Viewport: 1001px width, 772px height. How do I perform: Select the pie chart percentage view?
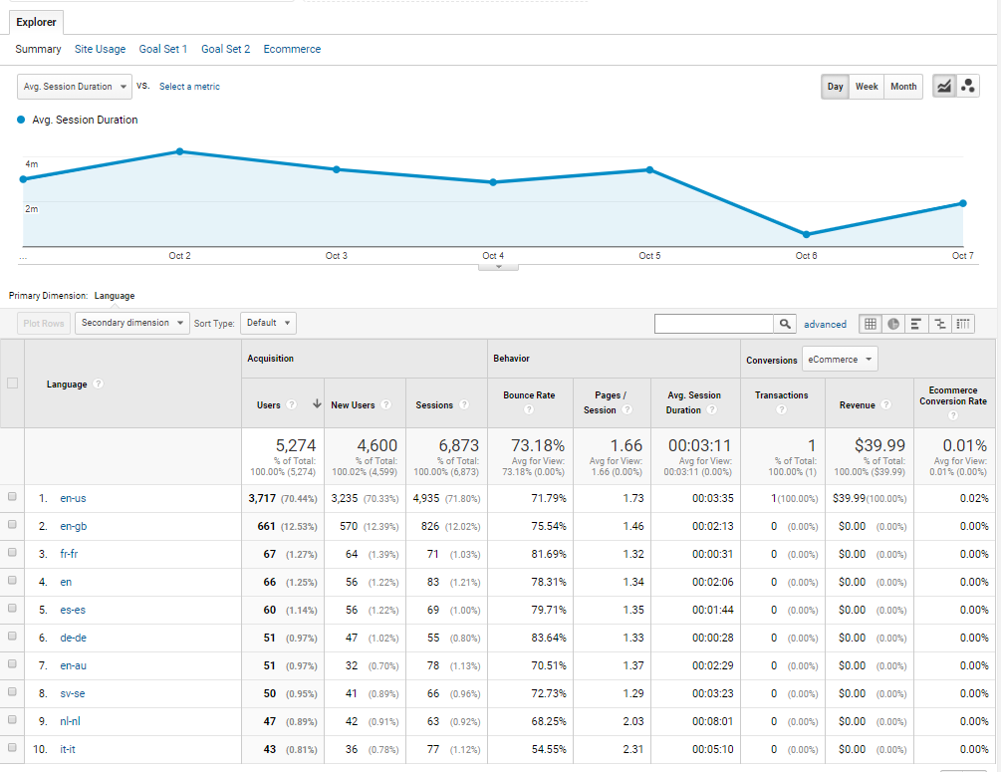point(893,324)
